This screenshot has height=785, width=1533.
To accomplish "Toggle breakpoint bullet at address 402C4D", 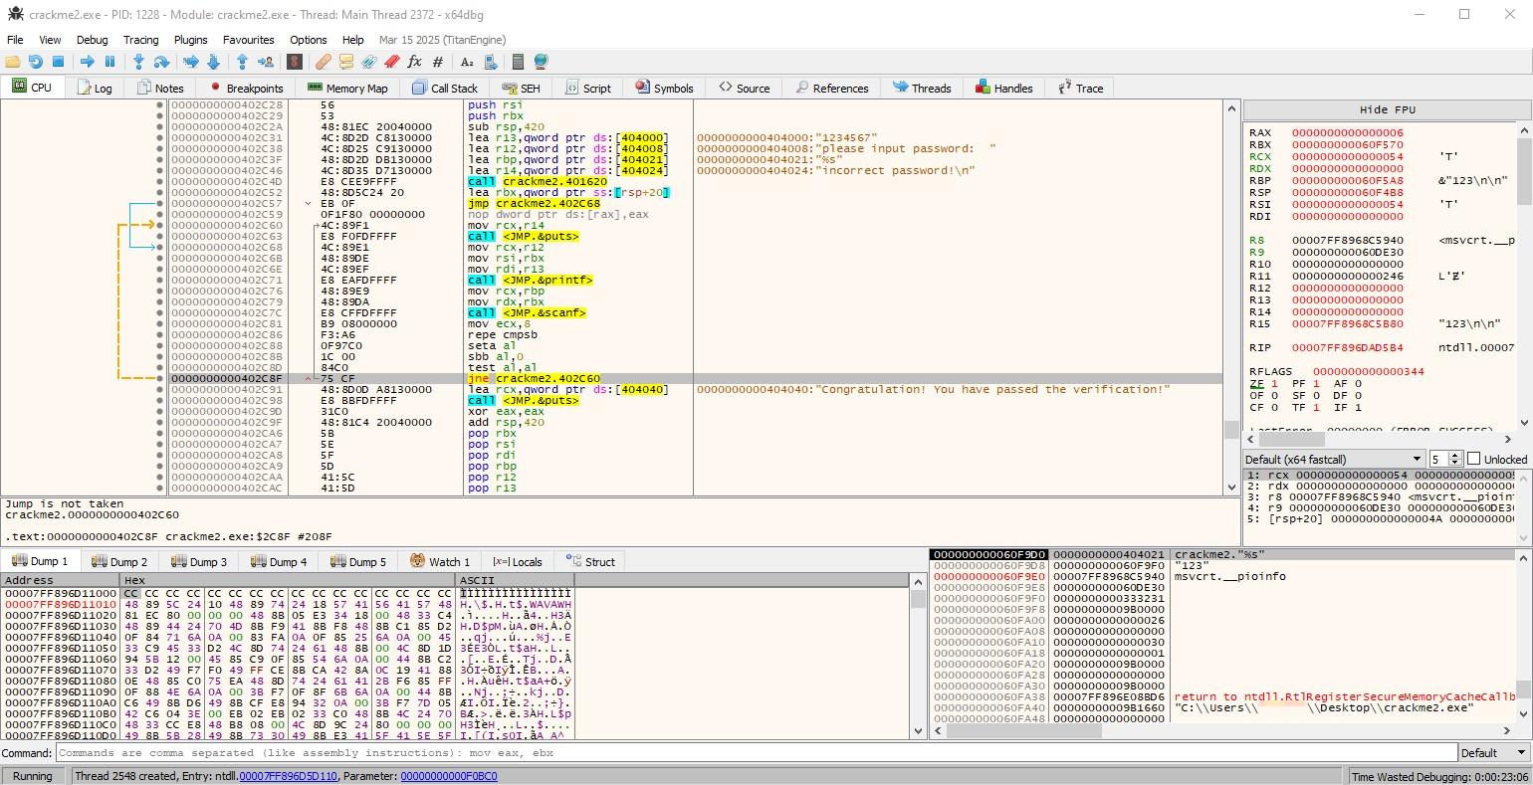I will point(159,182).
